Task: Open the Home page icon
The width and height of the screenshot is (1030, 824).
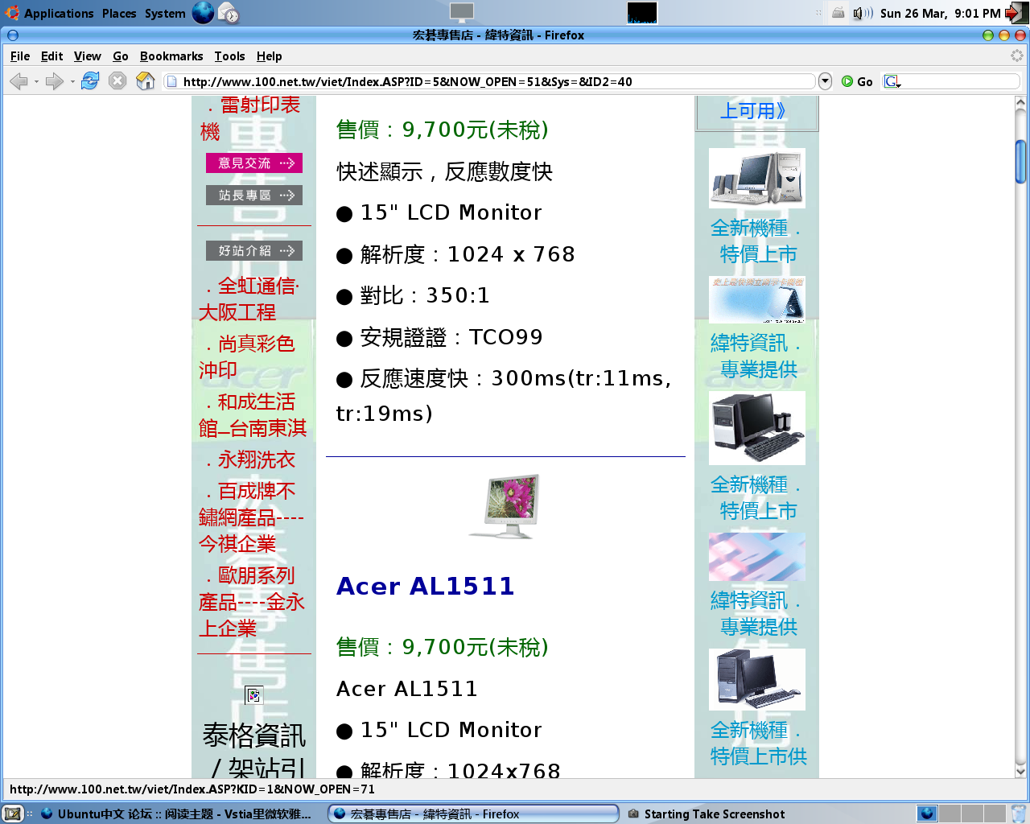Action: tap(146, 81)
